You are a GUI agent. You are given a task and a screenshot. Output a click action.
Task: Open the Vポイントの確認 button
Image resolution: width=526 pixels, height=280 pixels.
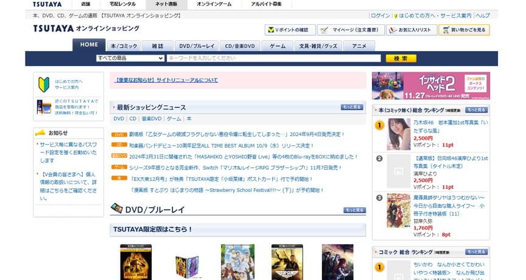click(290, 30)
